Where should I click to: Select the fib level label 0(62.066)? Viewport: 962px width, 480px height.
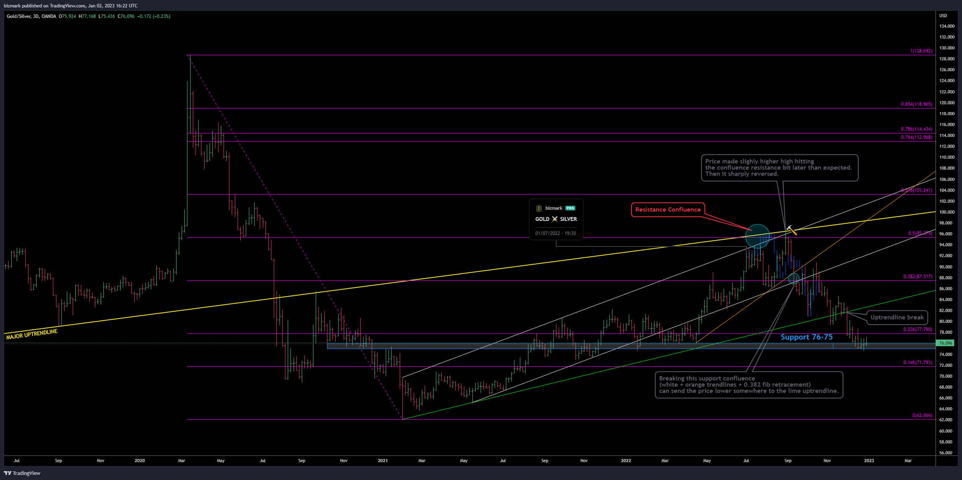pos(922,415)
